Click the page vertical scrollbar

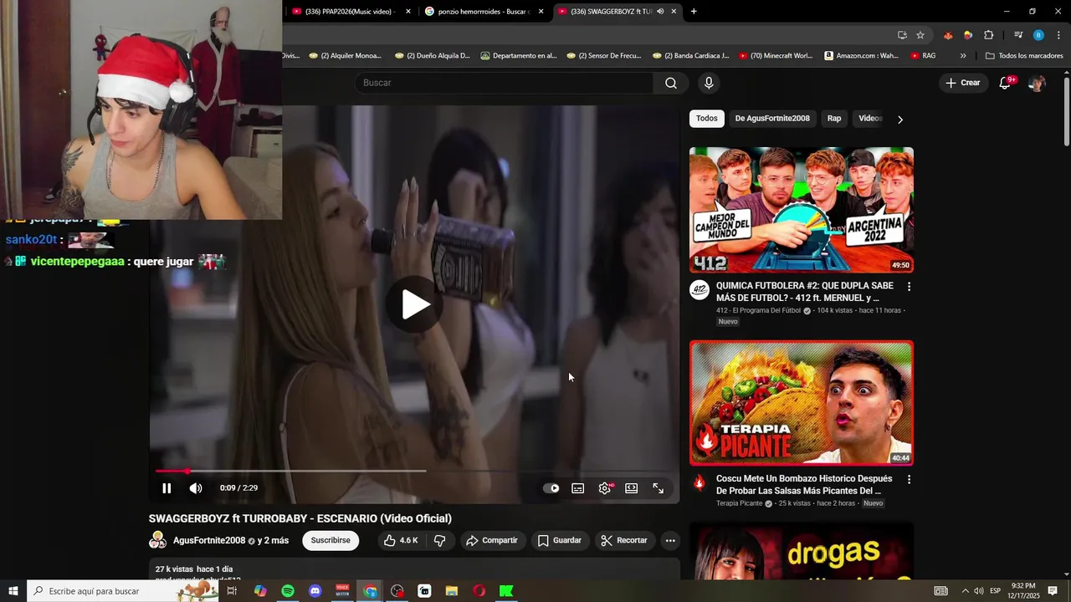click(x=1066, y=110)
